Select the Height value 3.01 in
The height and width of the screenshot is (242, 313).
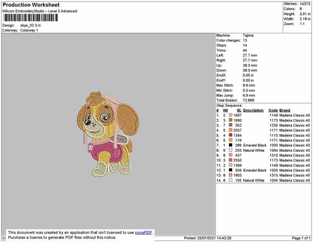[x=305, y=14]
